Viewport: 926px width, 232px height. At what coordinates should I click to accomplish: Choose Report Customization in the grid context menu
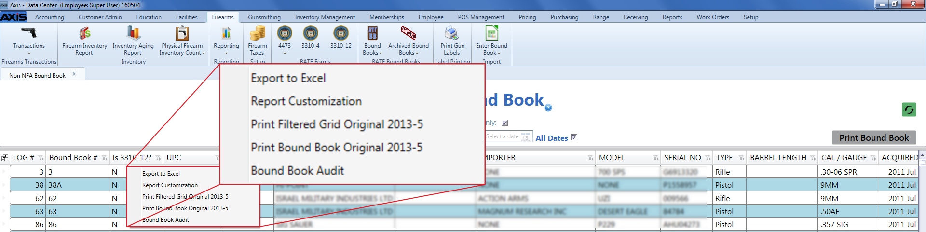point(170,185)
